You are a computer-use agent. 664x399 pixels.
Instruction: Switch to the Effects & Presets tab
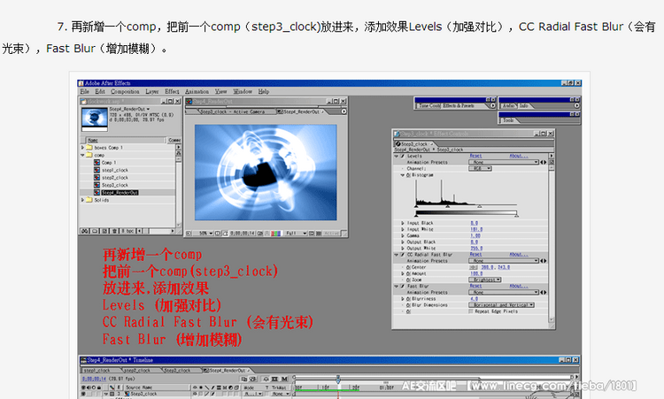pyautogui.click(x=459, y=106)
